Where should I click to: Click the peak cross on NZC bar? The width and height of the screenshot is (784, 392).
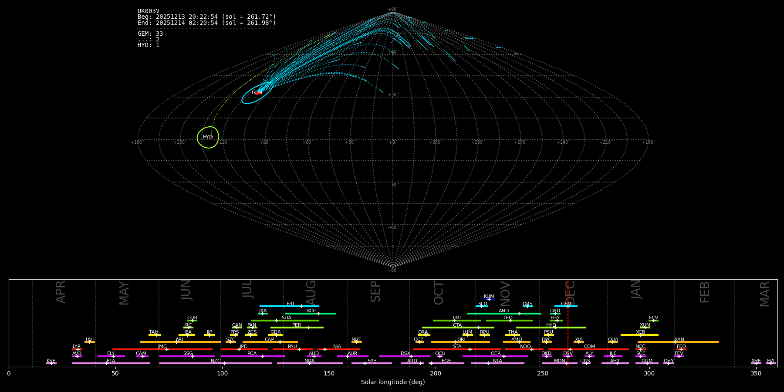pos(224,363)
